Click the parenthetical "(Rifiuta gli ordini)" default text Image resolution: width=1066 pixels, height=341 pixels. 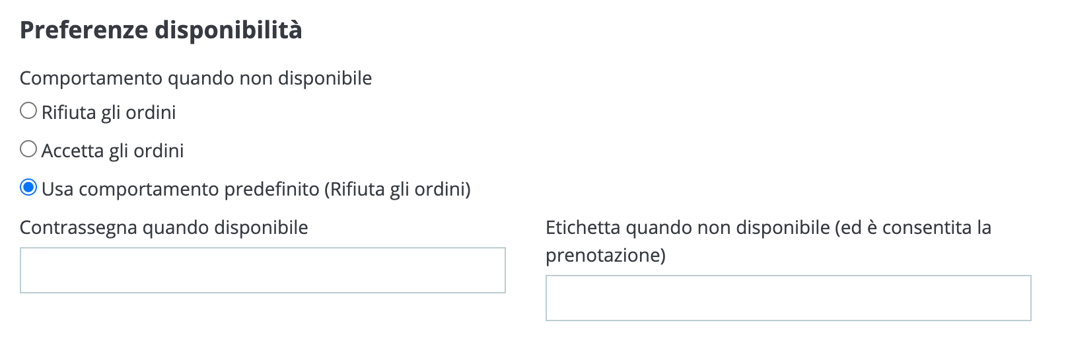tap(398, 189)
